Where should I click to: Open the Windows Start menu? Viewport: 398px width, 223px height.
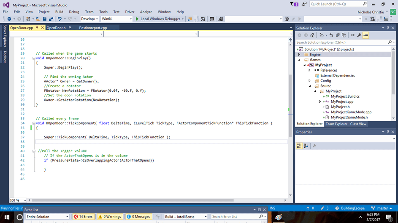(7, 217)
